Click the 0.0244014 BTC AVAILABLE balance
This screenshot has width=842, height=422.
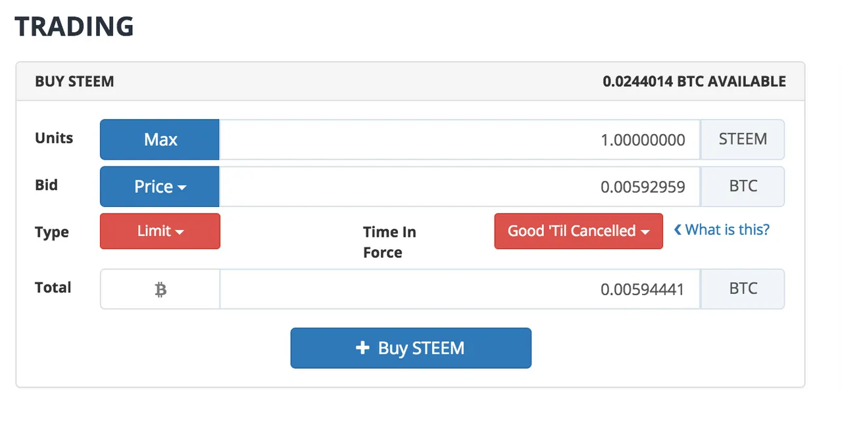coord(694,82)
